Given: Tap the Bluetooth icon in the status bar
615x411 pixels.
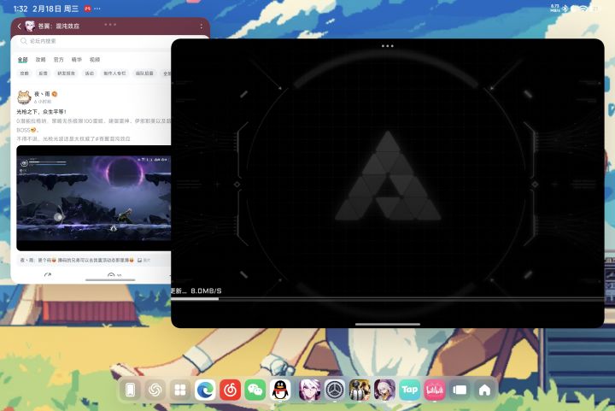Looking at the screenshot, I should 565,9.
